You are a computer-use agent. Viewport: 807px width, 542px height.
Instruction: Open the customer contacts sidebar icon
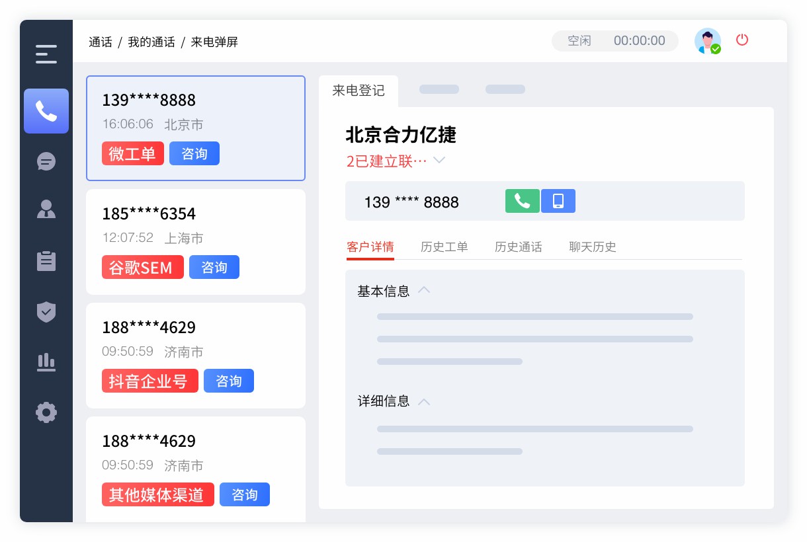click(x=46, y=210)
